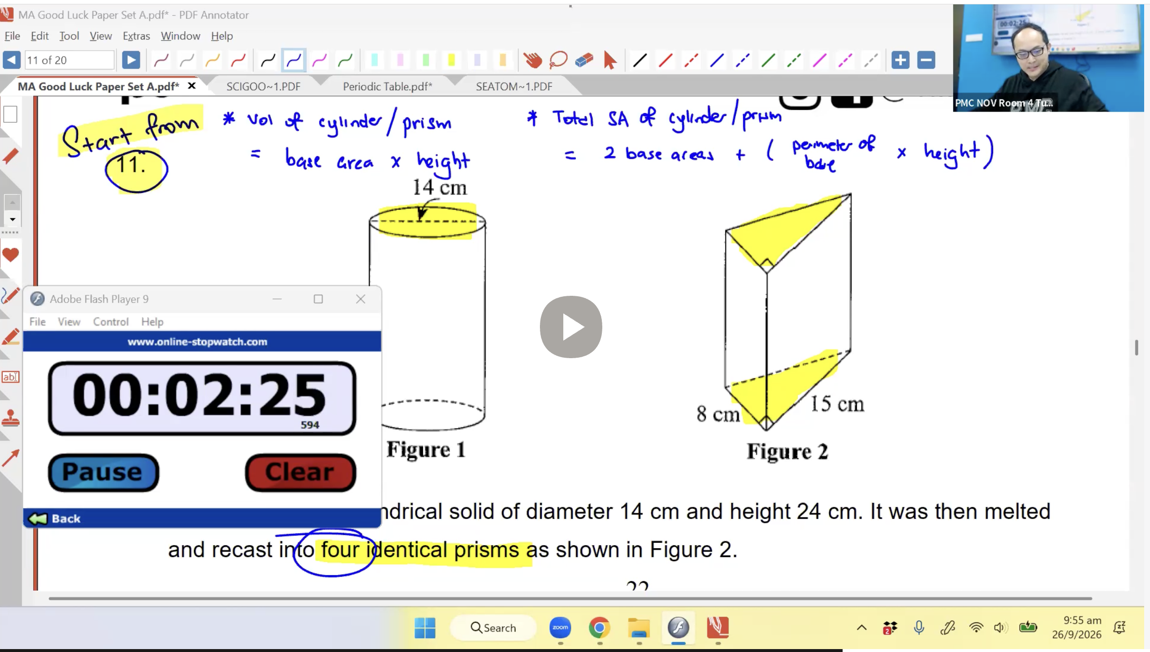Viewport: 1150px width, 652px height.
Task: Pick the dashed green line tool
Action: (794, 60)
